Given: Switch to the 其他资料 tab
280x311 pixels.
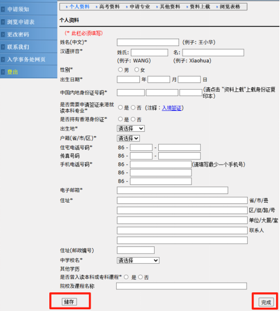Looking at the screenshot, I should [170, 7].
